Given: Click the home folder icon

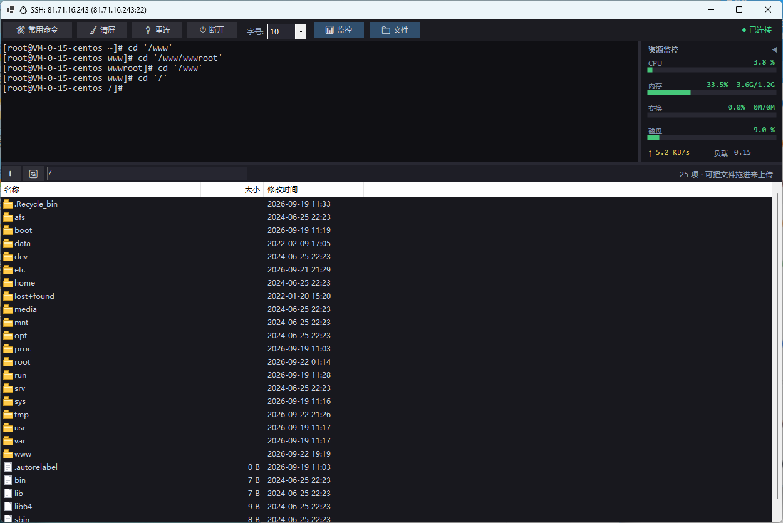Looking at the screenshot, I should pyautogui.click(x=8, y=283).
